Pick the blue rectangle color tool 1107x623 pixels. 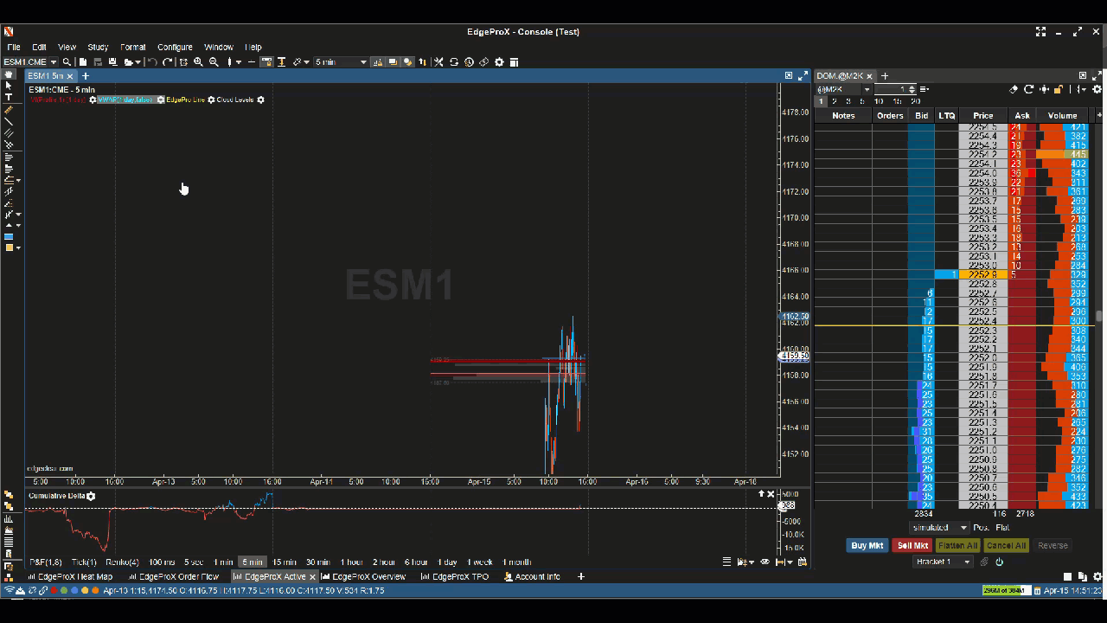click(9, 236)
